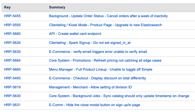Open the Cancel orders after inactivity summary
The image size is (195, 112).
108,16
